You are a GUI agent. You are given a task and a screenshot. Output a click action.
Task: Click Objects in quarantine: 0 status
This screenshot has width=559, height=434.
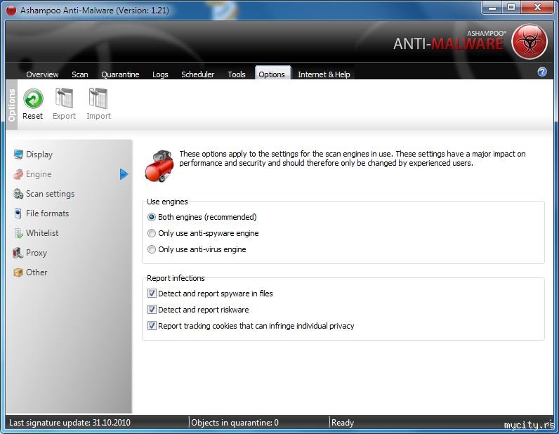[x=235, y=423]
